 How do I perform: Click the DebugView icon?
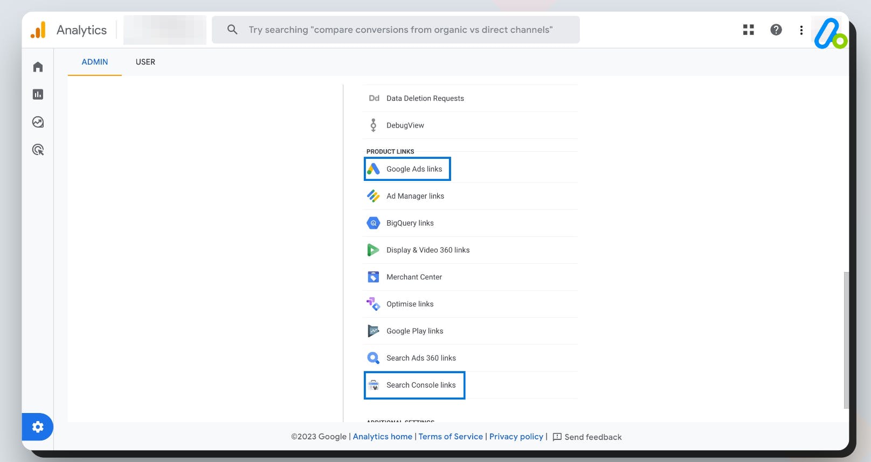(x=373, y=125)
